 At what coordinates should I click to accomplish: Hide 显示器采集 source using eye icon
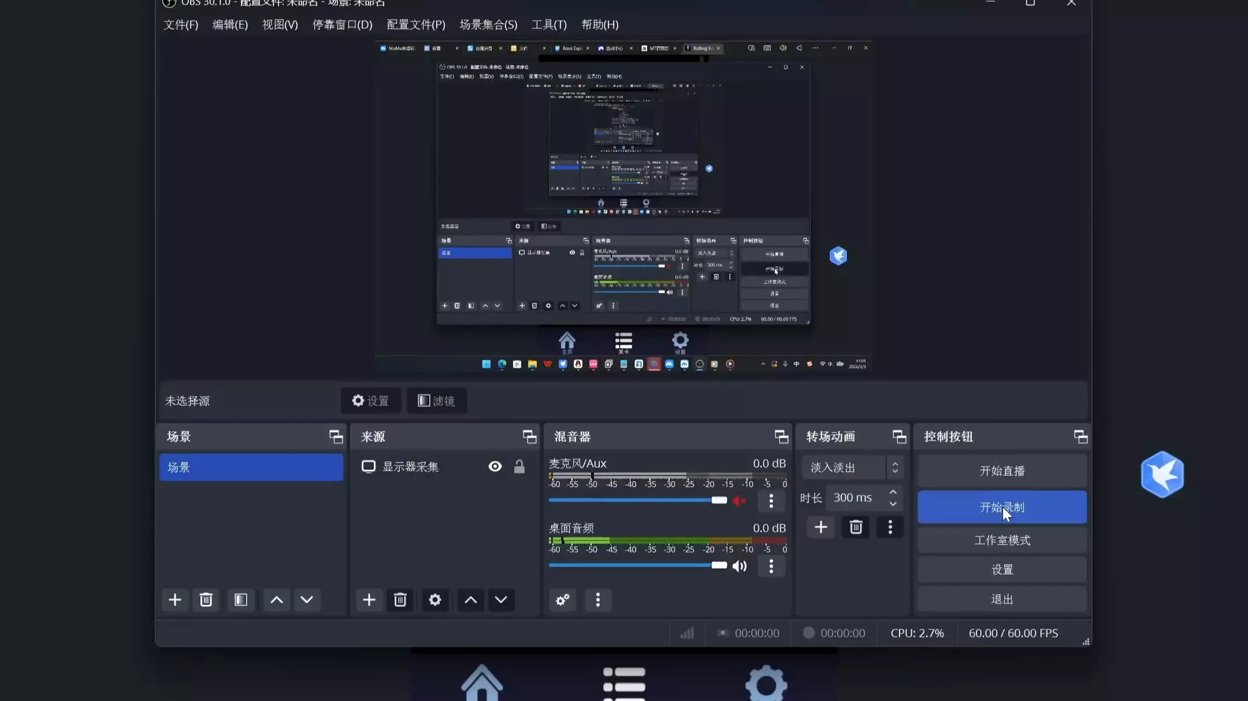(x=495, y=467)
